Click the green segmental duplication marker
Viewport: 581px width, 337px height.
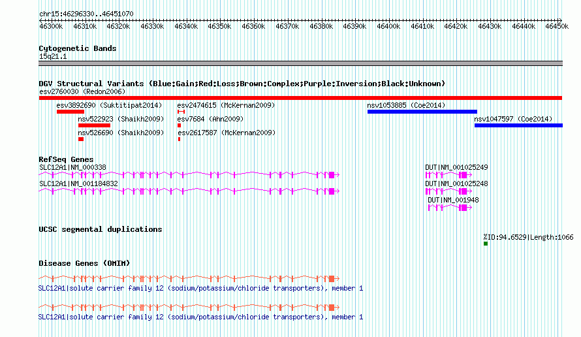[486, 244]
